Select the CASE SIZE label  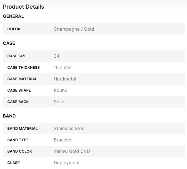point(17,56)
